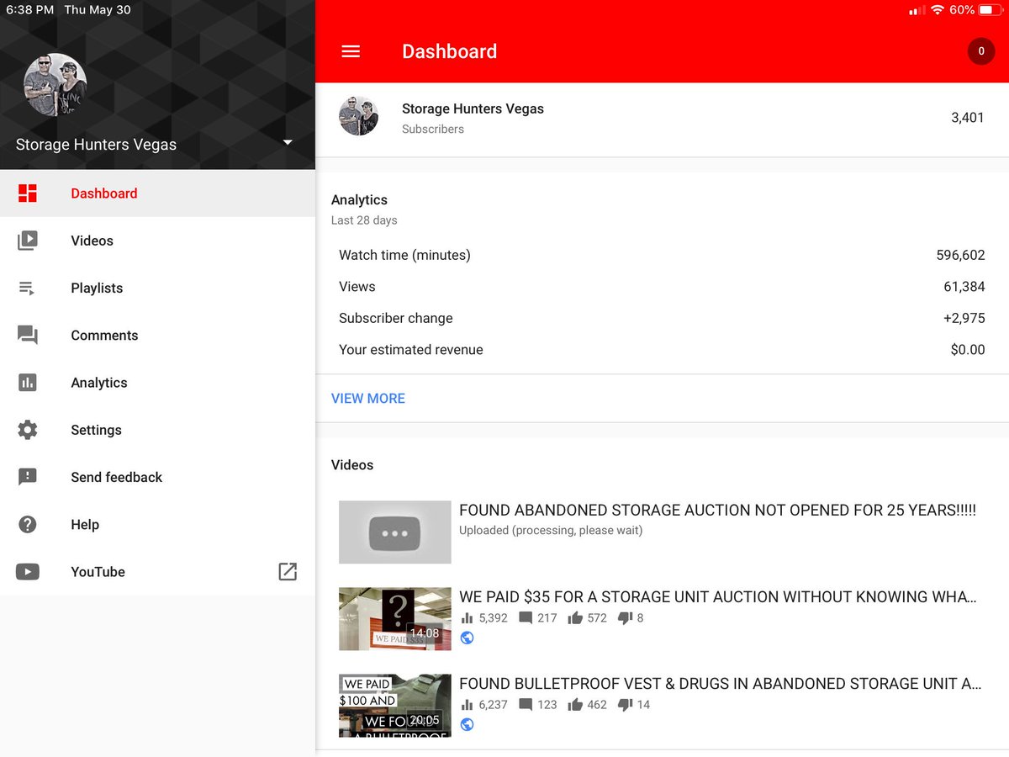Click the YouTube logo icon in sidebar
This screenshot has height=757, width=1009.
click(x=28, y=572)
